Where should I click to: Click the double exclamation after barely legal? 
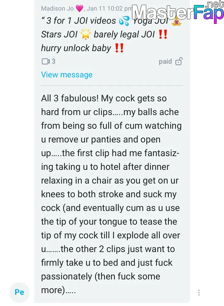(x=163, y=34)
